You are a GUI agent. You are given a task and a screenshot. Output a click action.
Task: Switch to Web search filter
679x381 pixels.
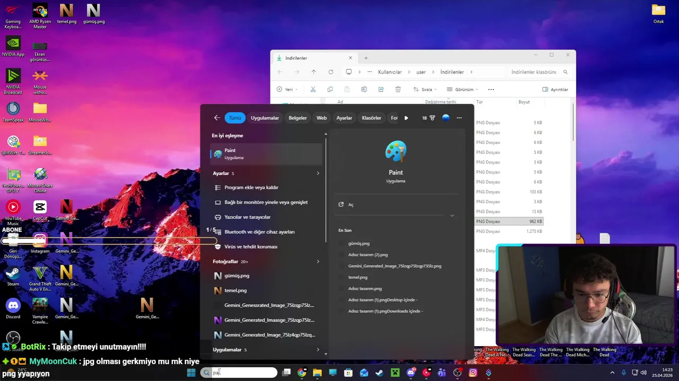click(322, 118)
